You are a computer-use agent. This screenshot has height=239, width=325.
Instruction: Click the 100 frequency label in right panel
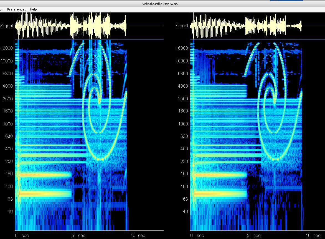pyautogui.click(x=184, y=187)
